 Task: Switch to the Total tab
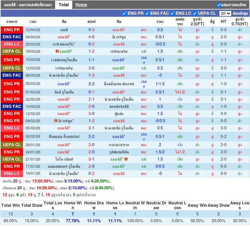tap(63, 5)
